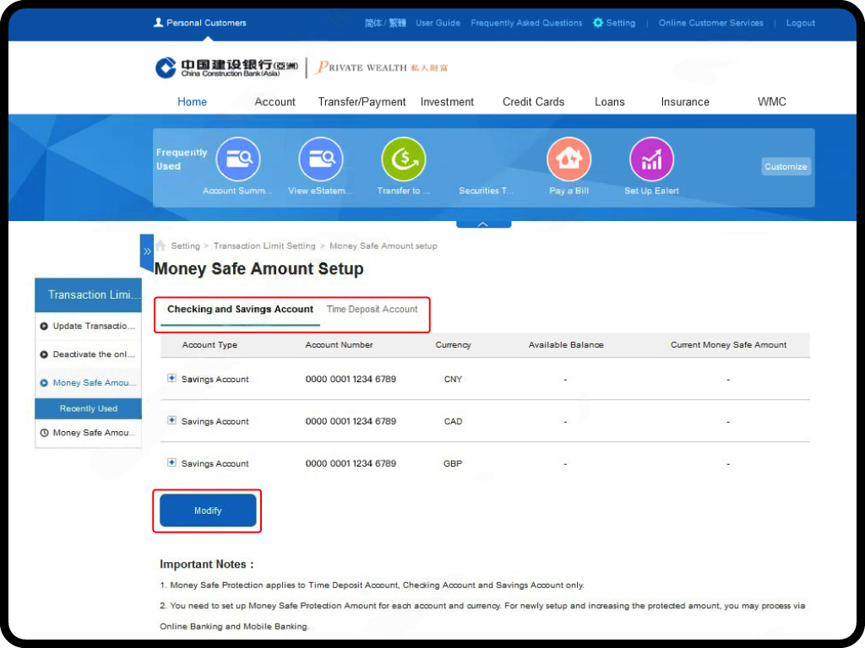Switch to the Time Deposit Account tab
This screenshot has height=648, width=865.
pos(372,310)
